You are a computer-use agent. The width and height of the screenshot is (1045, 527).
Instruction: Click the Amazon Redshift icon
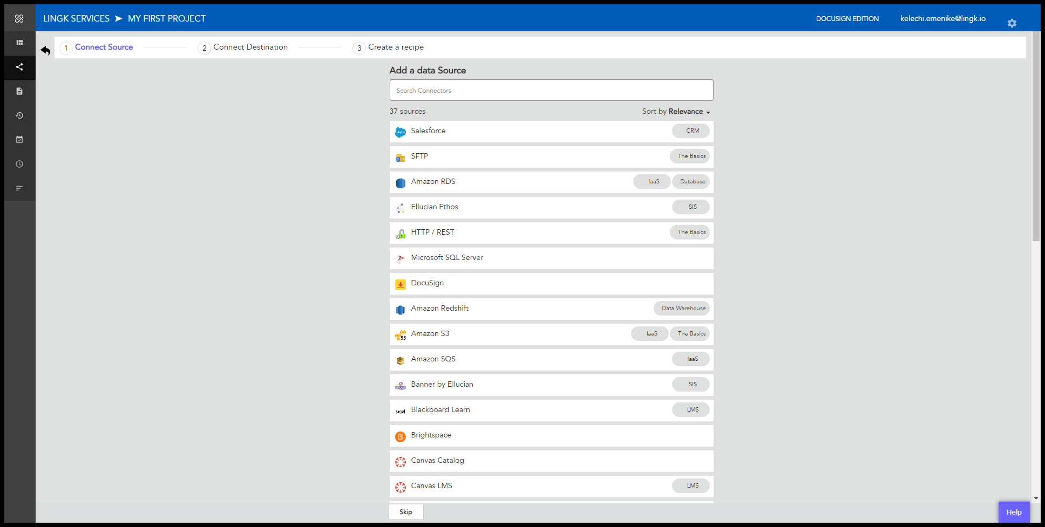coord(401,310)
